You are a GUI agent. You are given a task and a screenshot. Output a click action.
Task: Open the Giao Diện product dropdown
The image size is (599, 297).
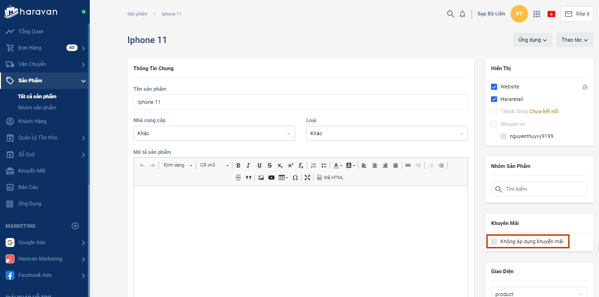539,294
